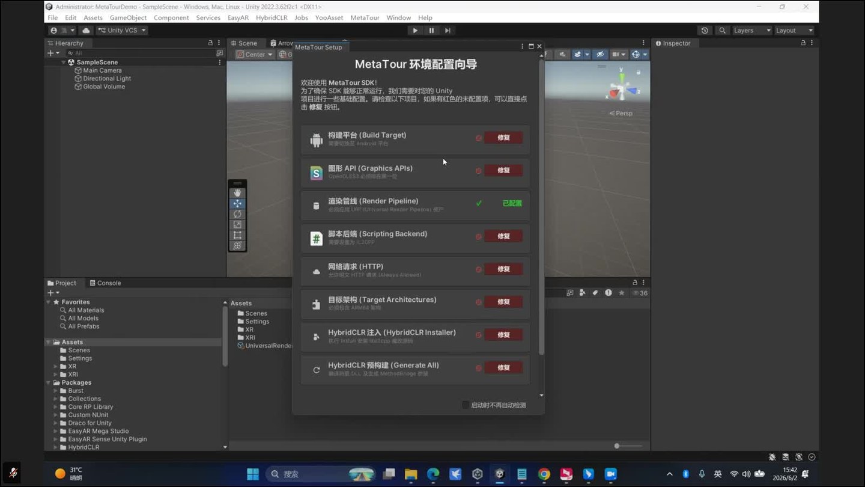Open the Unity VCS dropdown
The width and height of the screenshot is (865, 487).
click(122, 30)
